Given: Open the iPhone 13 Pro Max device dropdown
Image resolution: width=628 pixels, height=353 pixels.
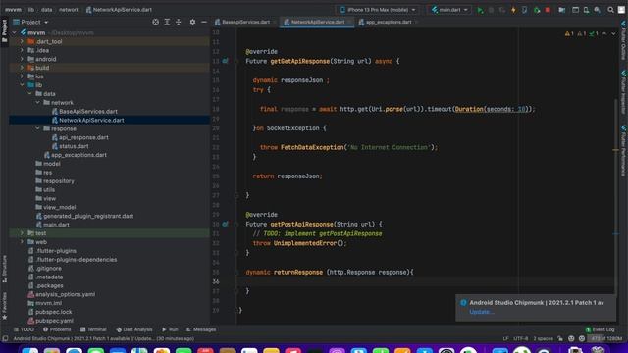Looking at the screenshot, I should 378,10.
